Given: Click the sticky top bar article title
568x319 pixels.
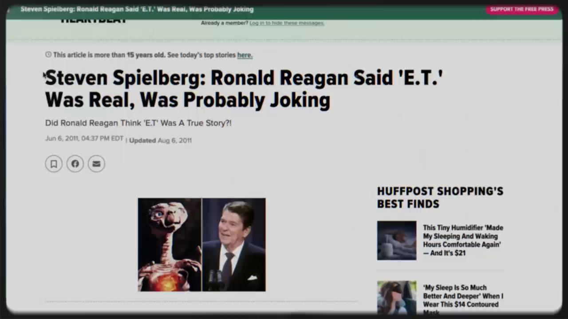Looking at the screenshot, I should coord(137,9).
